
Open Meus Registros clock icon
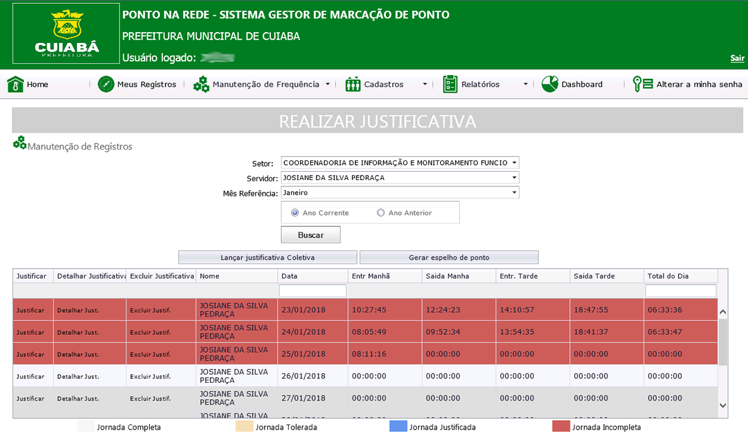(106, 85)
